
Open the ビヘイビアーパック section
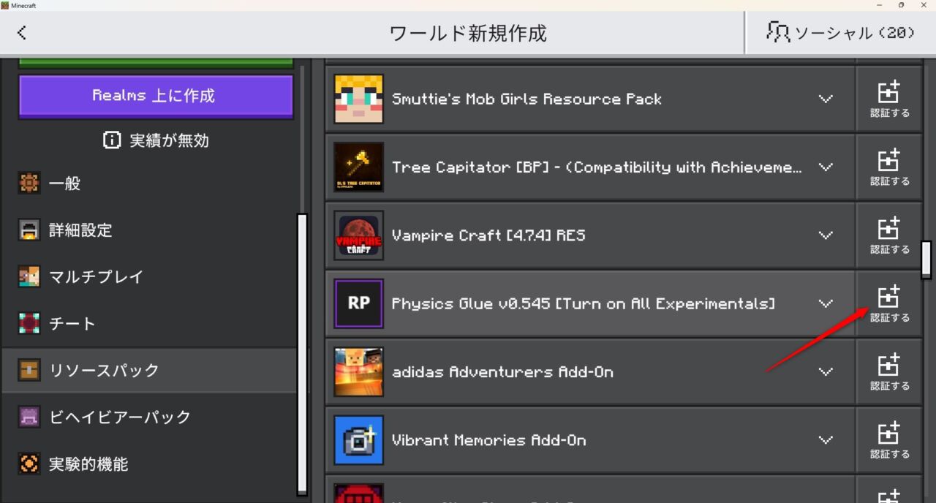point(149,417)
